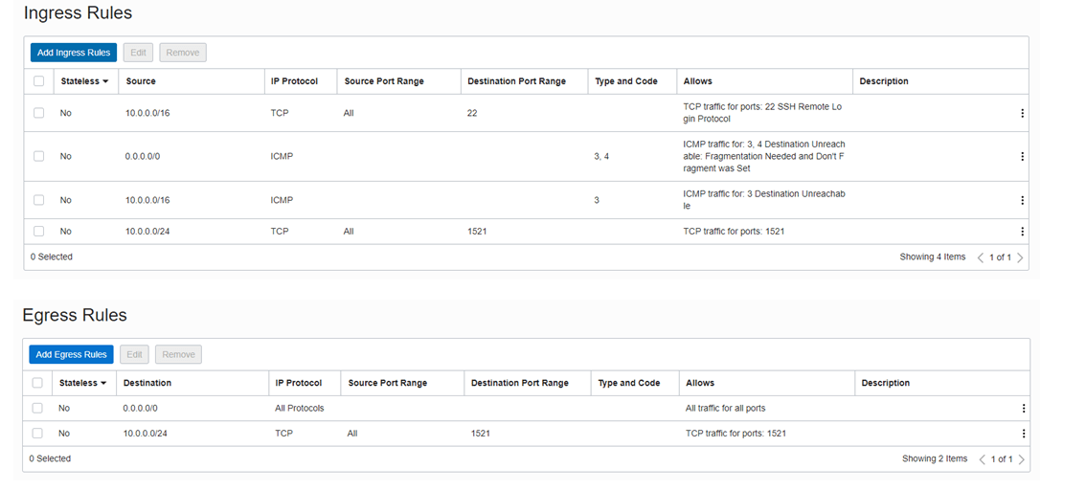Click Add Ingress Rules button
The width and height of the screenshot is (1086, 491).
coord(74,53)
